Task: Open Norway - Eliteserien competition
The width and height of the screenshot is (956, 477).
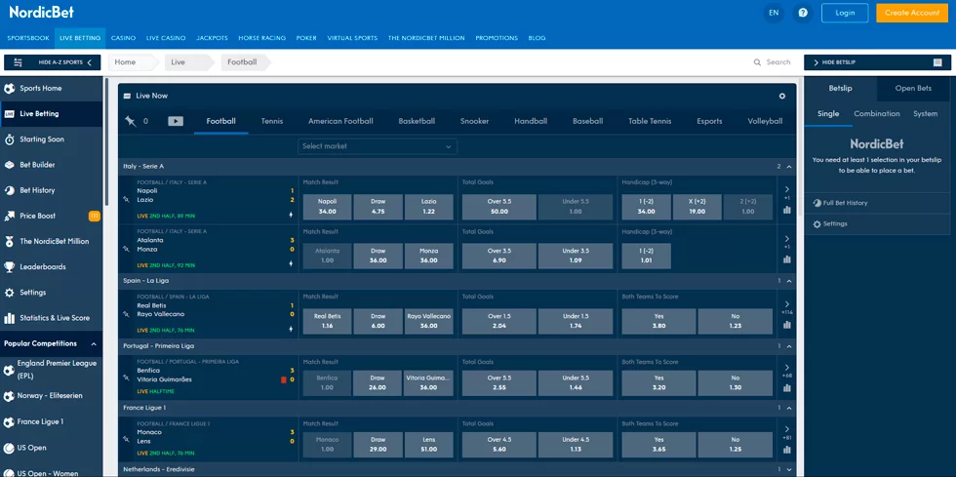Action: (51, 396)
